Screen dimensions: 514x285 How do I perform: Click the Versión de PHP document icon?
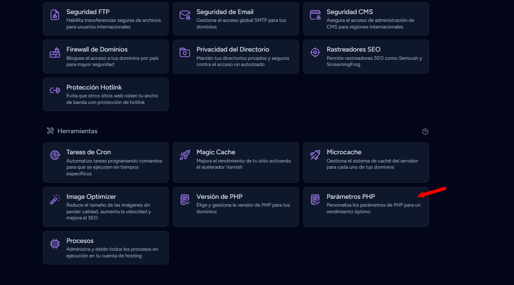tap(185, 200)
